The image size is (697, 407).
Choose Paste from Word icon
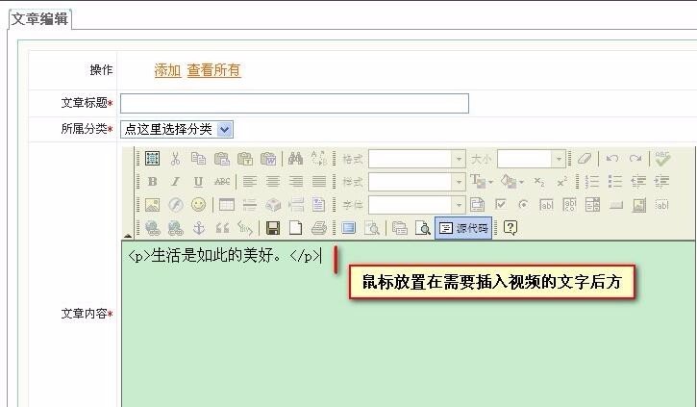(268, 159)
